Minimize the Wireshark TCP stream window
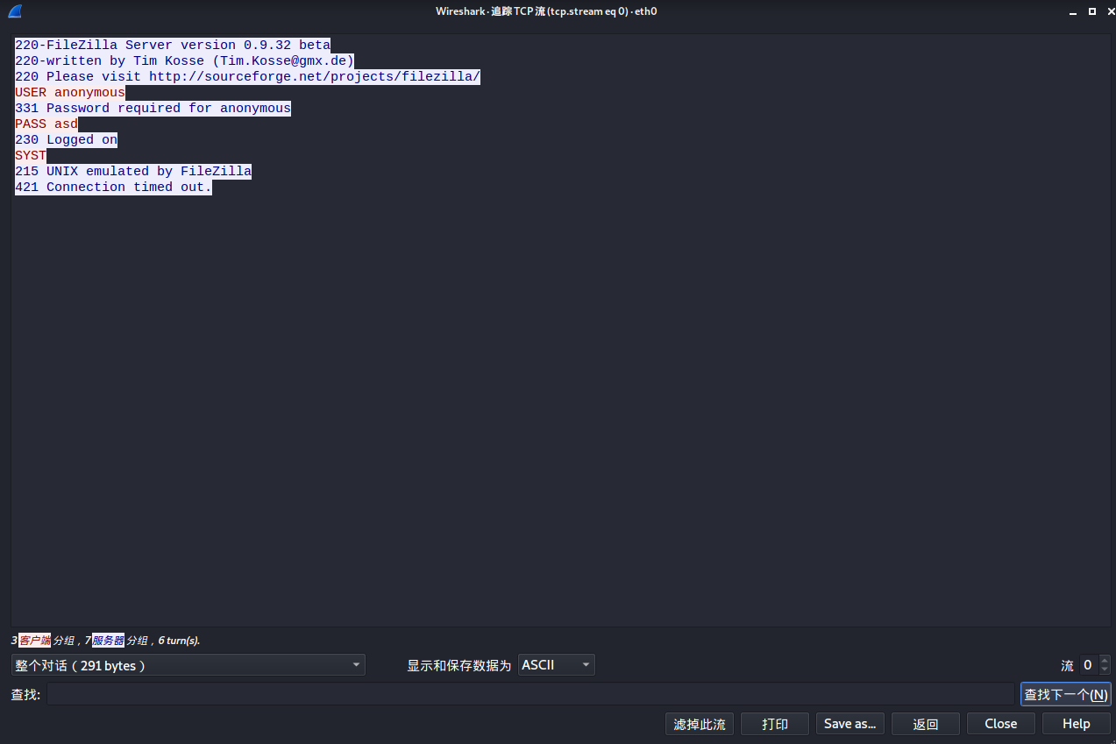This screenshot has width=1116, height=744. [1074, 11]
